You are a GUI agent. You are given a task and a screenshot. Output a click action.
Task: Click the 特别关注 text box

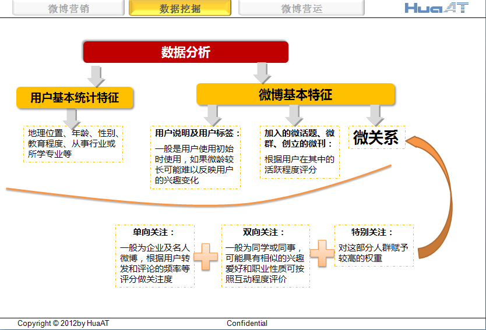point(374,246)
